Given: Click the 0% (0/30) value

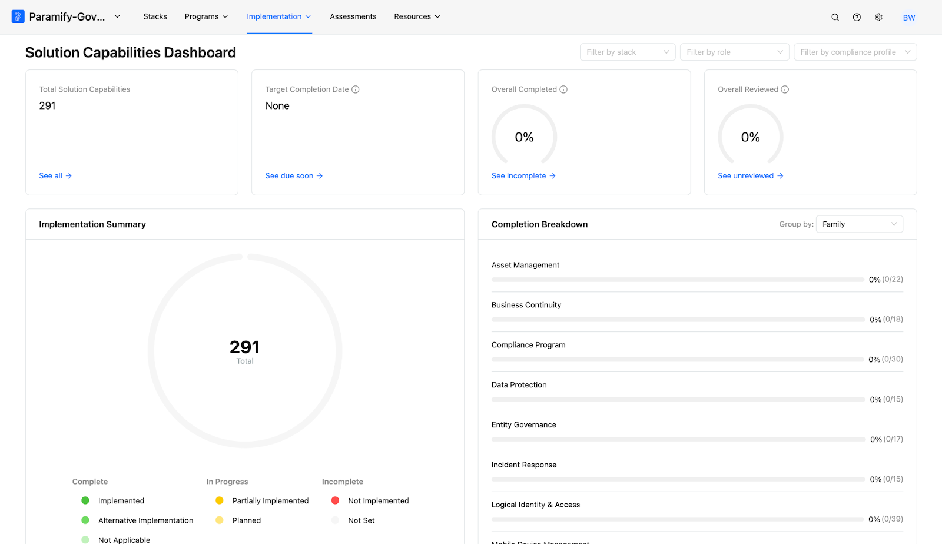Looking at the screenshot, I should pos(885,360).
